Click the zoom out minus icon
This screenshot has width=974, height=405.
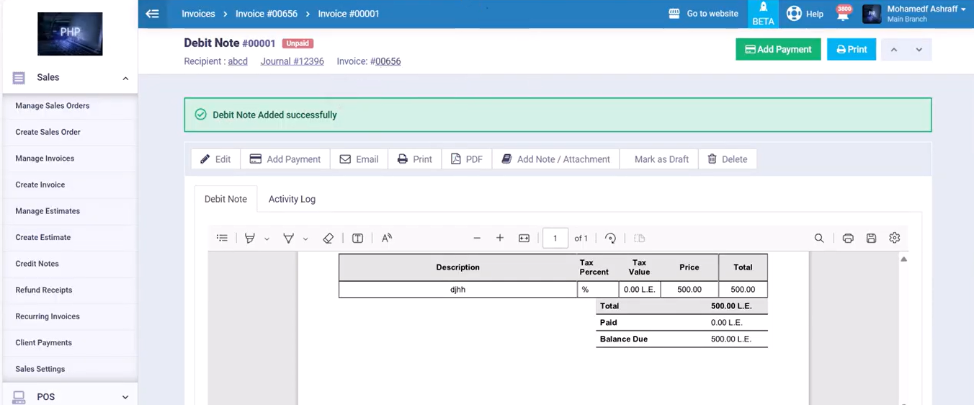[476, 239]
